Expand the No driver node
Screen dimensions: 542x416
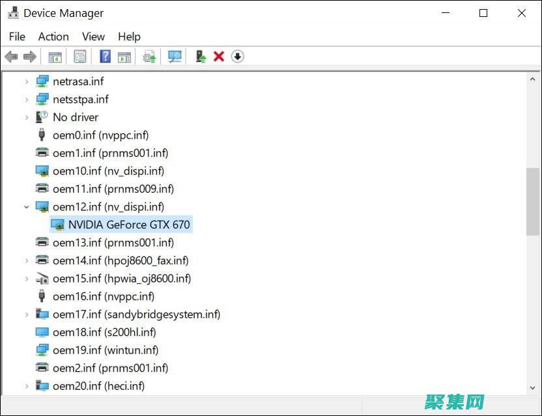point(27,117)
